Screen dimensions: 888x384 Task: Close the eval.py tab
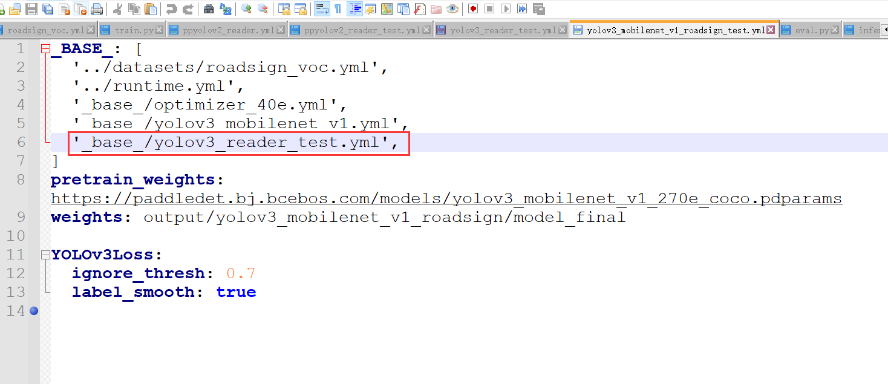pos(835,30)
